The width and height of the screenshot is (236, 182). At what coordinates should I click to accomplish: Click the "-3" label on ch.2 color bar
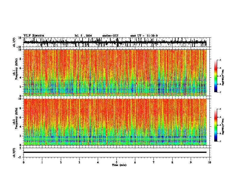[x=220, y=109]
